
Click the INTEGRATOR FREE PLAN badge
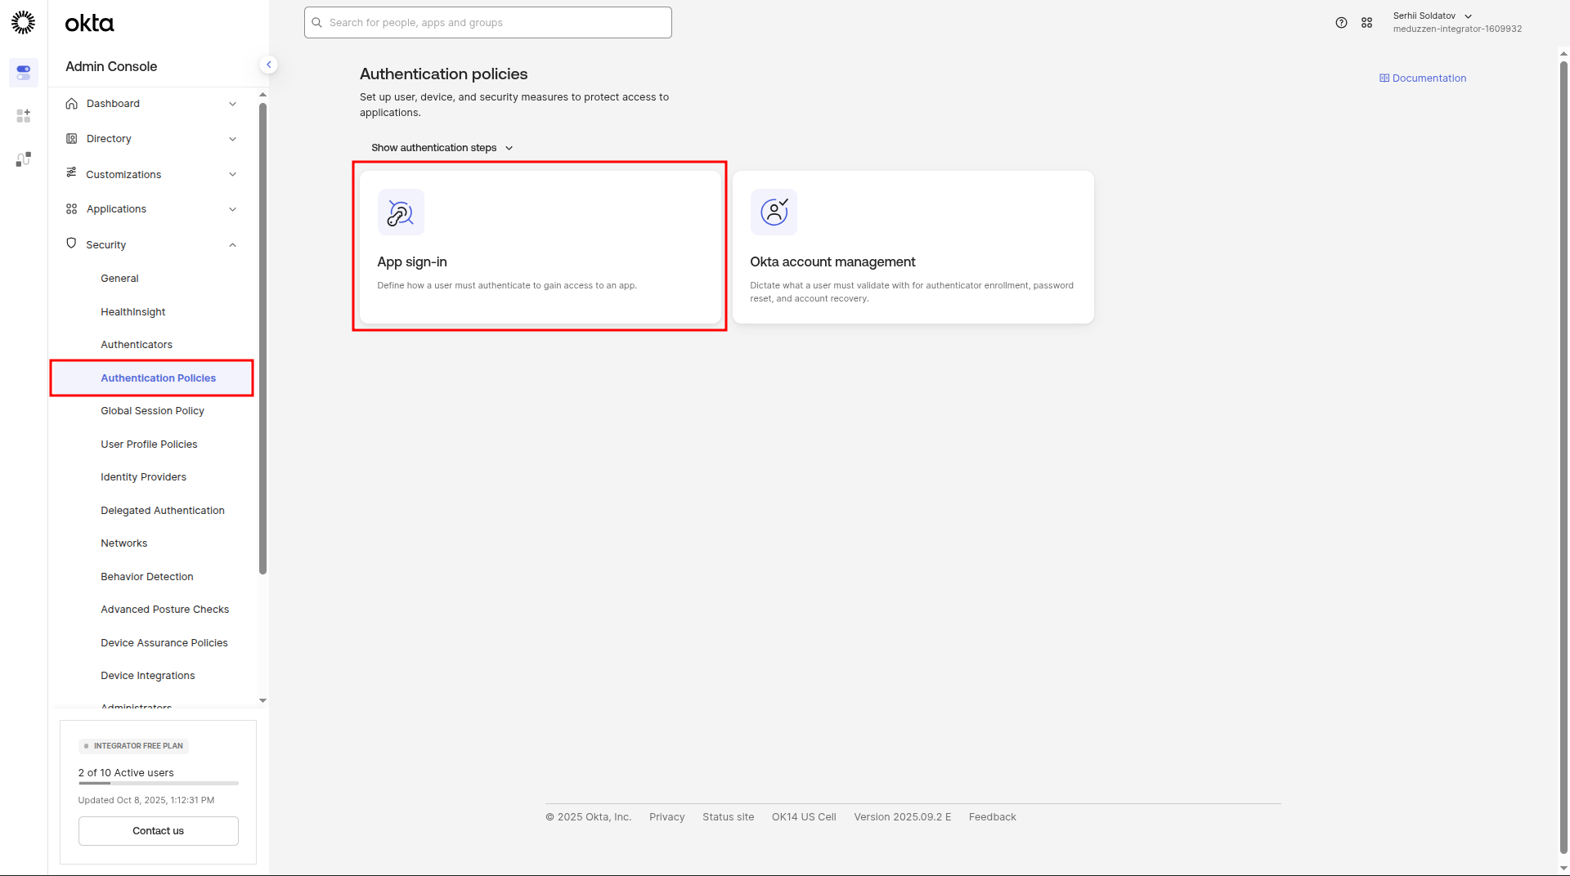133,746
